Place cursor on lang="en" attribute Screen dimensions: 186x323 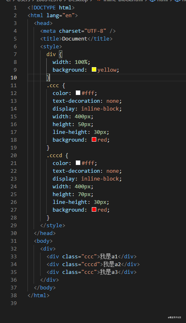60,16
